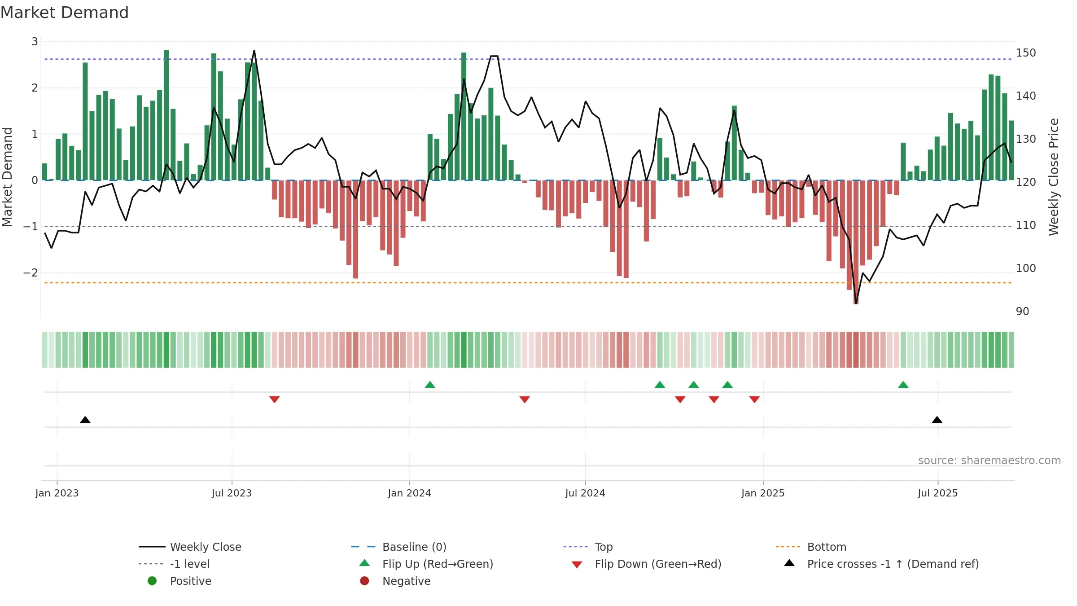Click the 140 tick on the price axis

(1026, 96)
